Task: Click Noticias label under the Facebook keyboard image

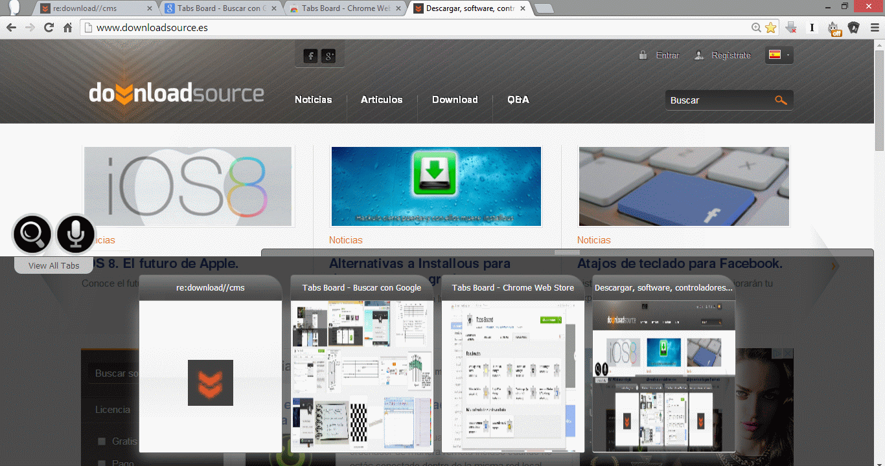Action: (x=594, y=240)
